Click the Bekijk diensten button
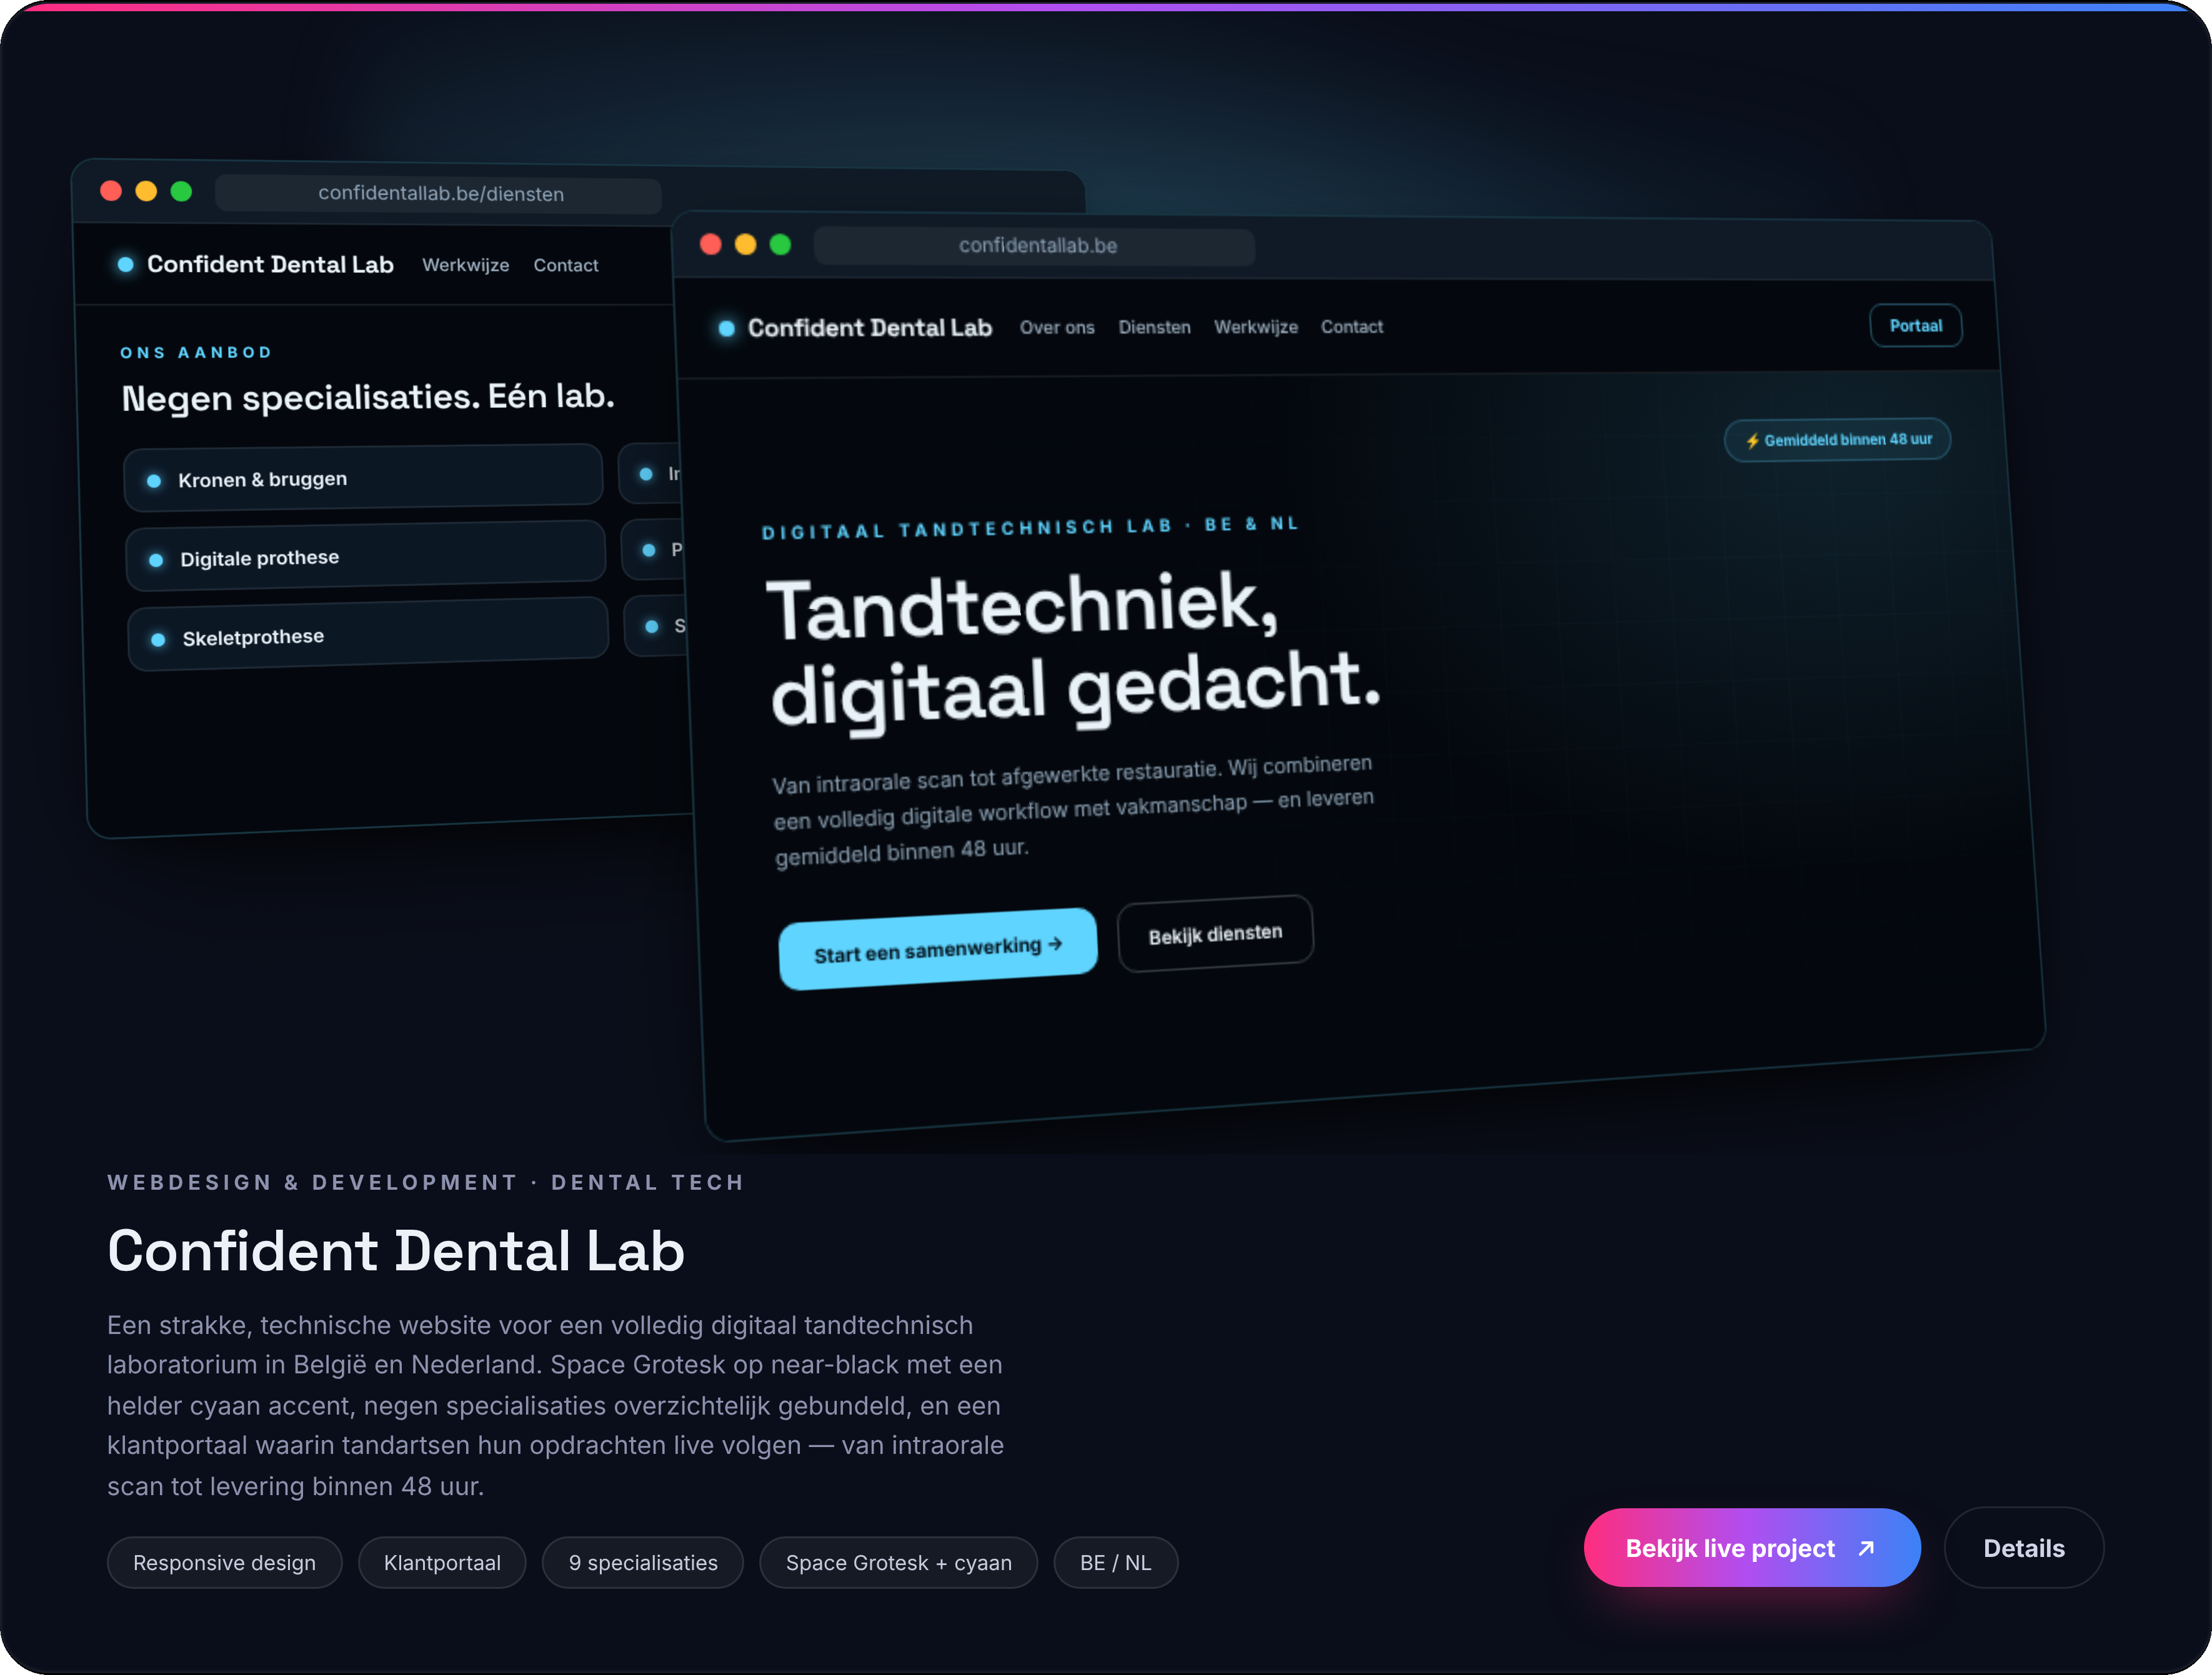 click(x=1215, y=934)
